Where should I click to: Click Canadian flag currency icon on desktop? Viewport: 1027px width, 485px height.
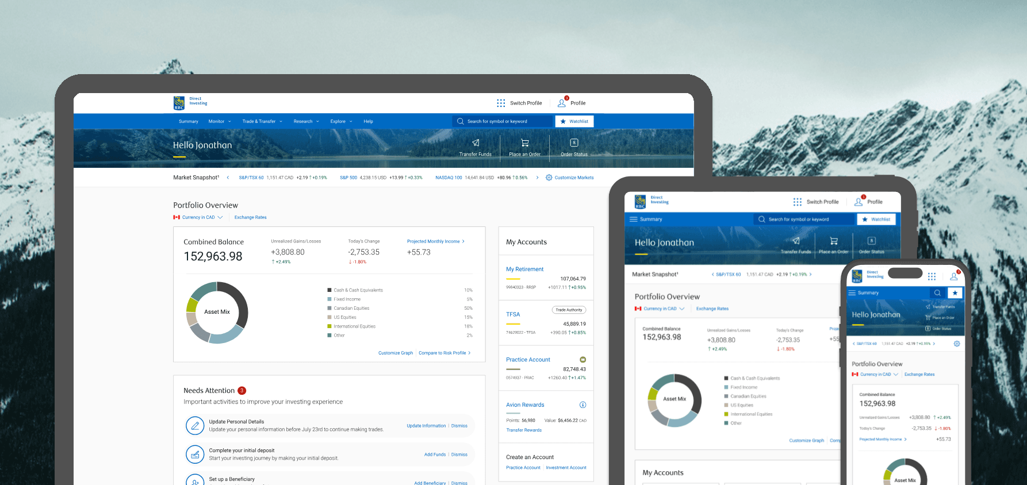pos(177,217)
